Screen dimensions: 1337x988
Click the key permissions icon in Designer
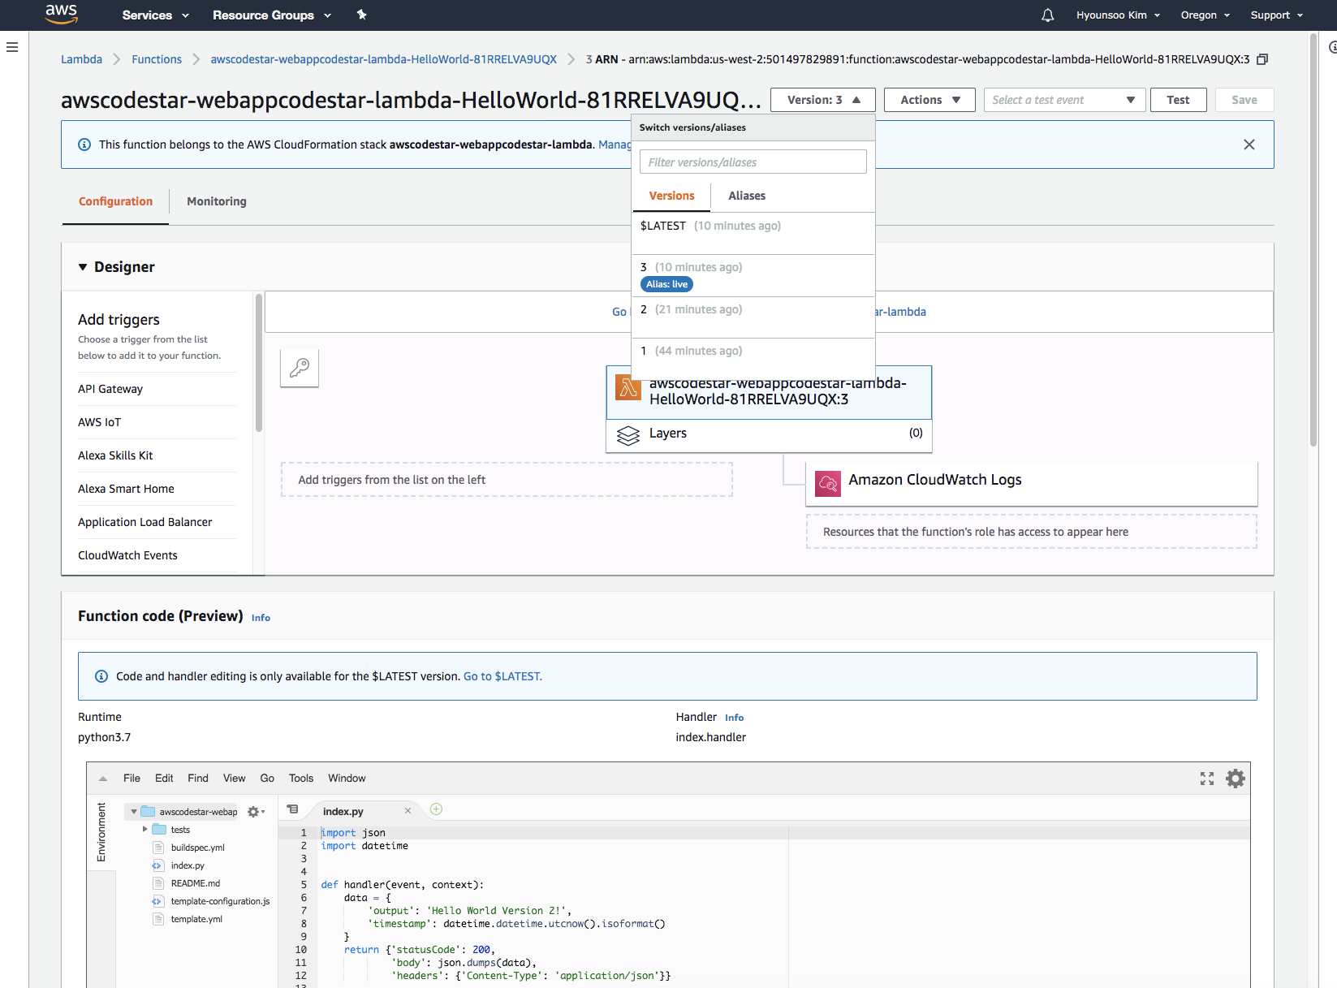[300, 368]
